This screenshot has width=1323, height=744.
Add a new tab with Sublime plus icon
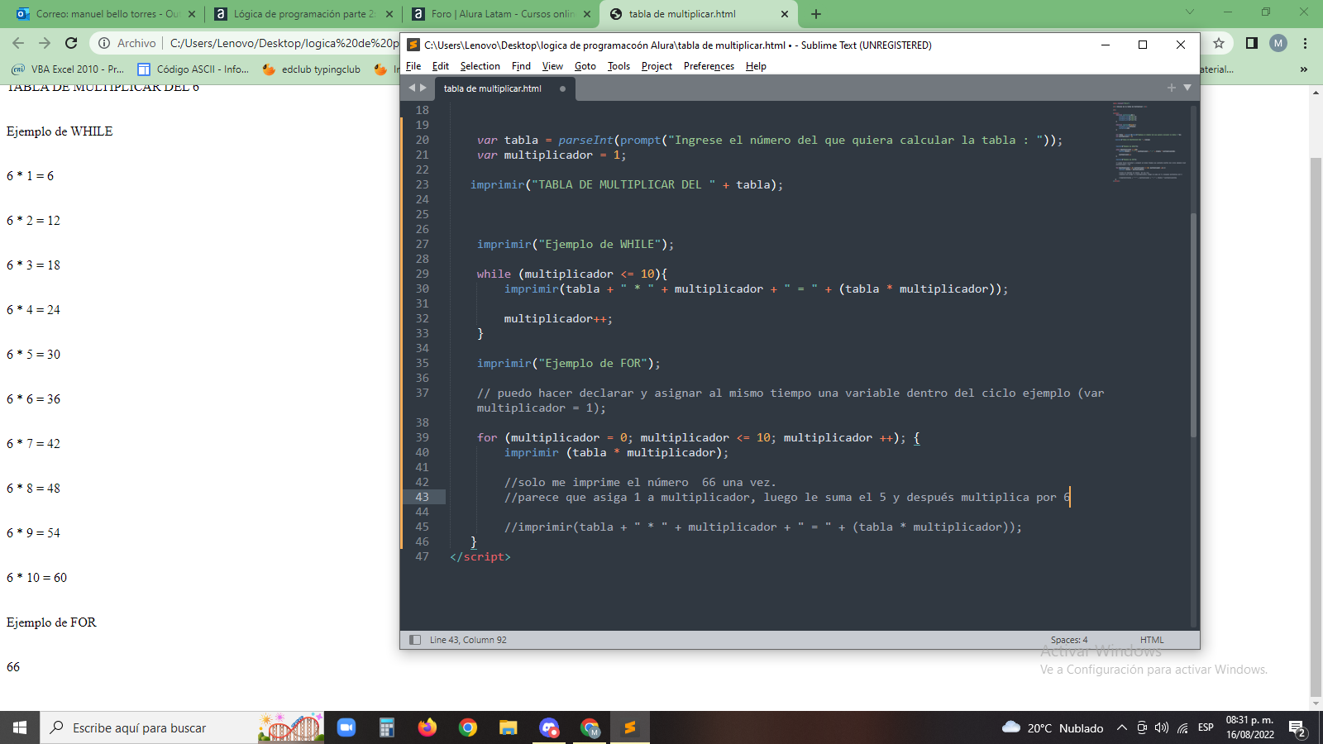click(1171, 88)
